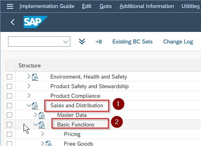Select Basic Functions entry
Viewport: 201px width, 146px height.
click(76, 125)
